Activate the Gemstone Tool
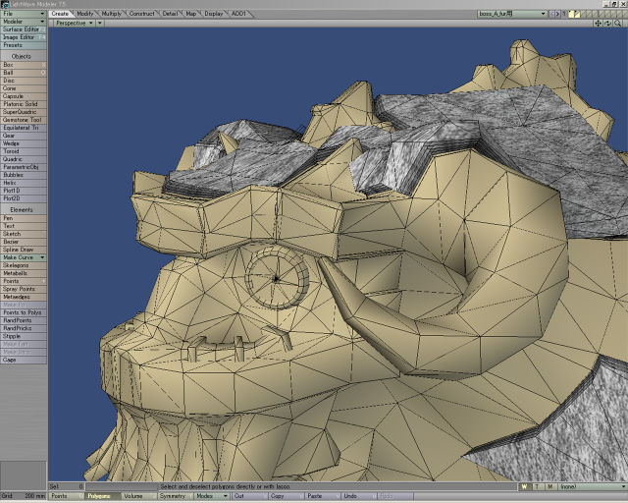The width and height of the screenshot is (628, 503). click(x=24, y=120)
